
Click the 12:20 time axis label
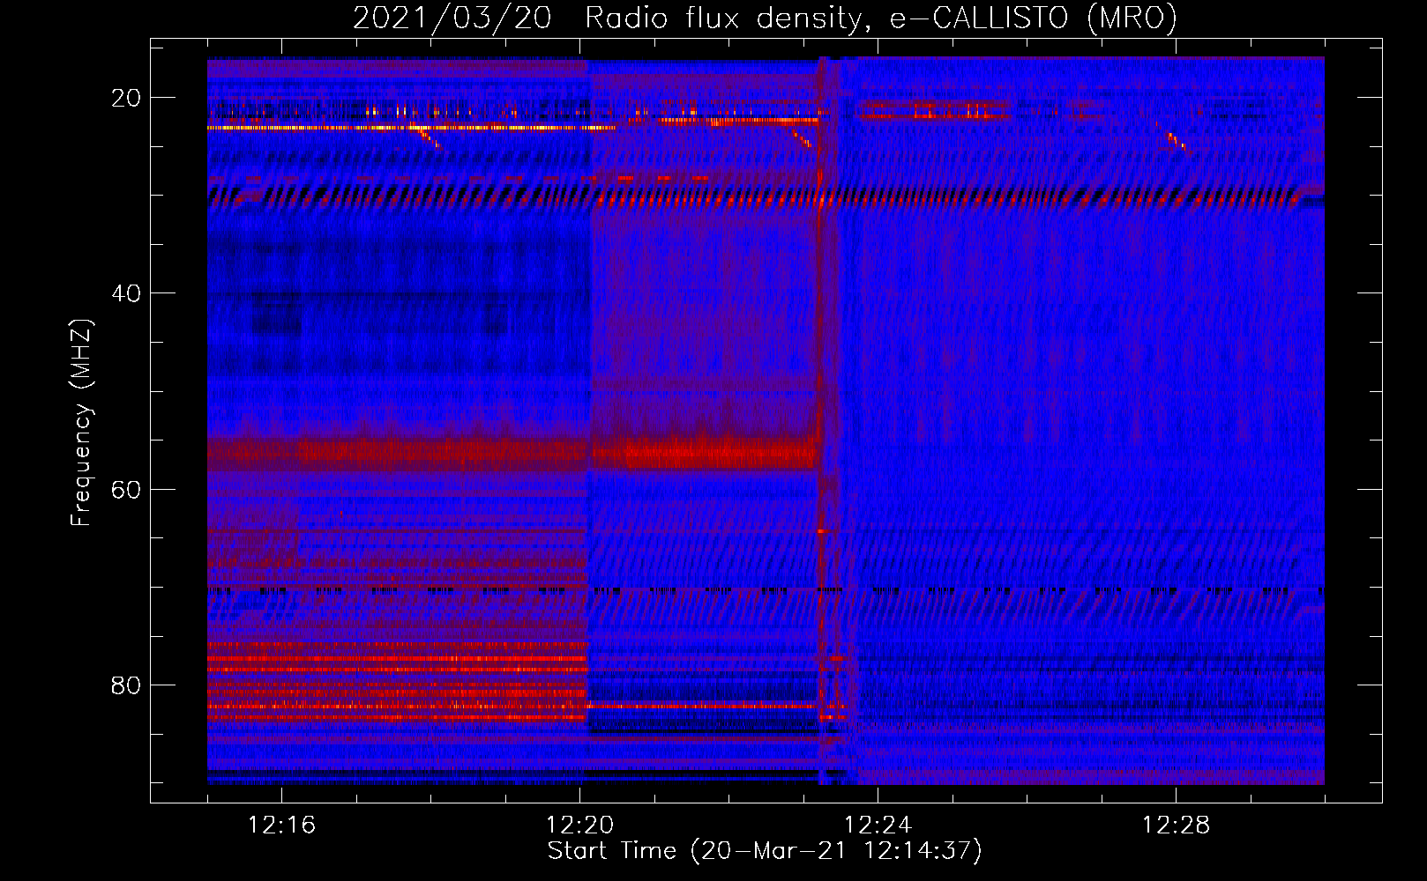coord(579,825)
